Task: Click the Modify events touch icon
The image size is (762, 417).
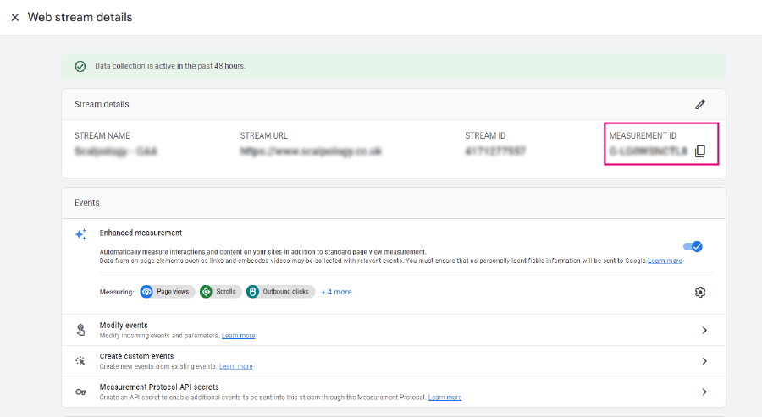Action: coord(80,330)
